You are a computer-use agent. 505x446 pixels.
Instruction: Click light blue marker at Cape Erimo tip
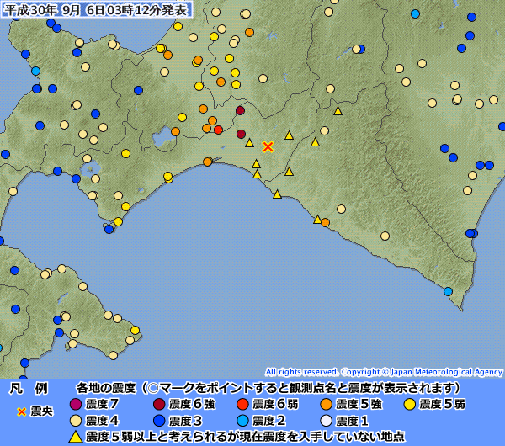click(x=448, y=292)
